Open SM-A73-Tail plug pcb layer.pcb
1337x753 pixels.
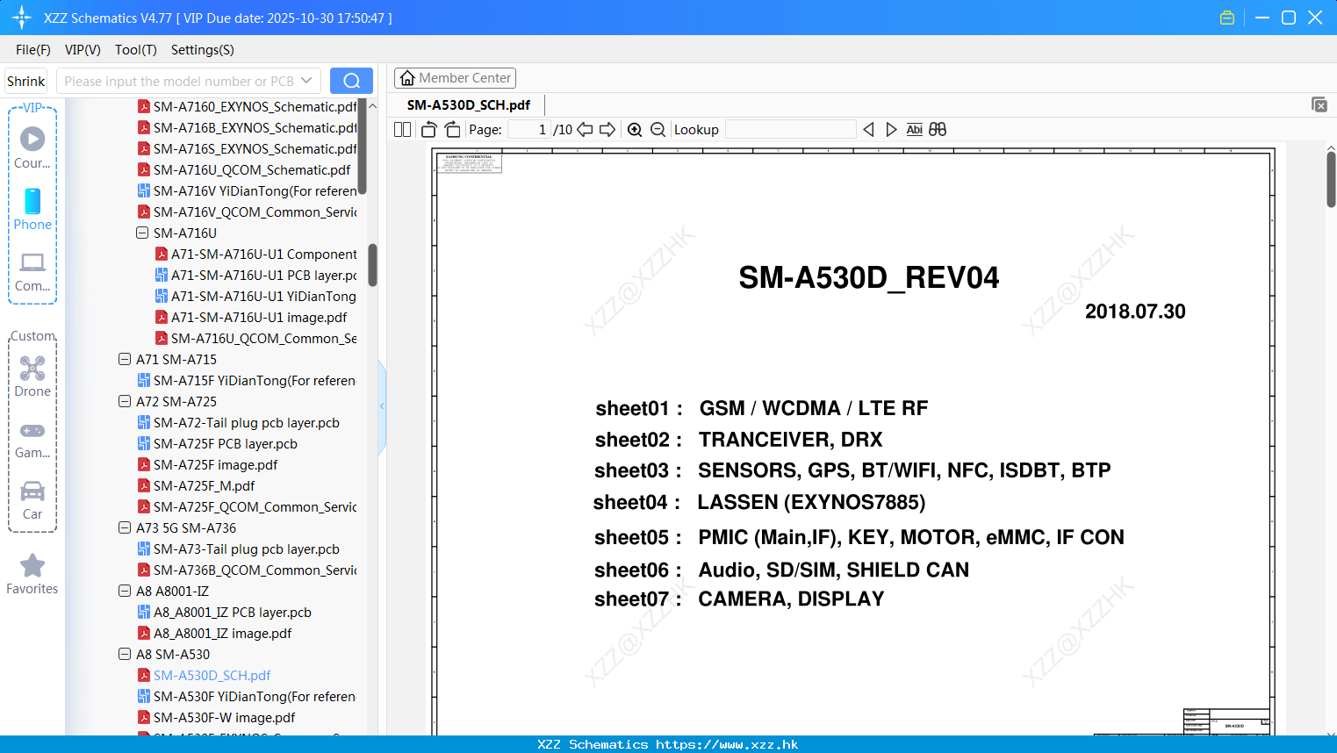(238, 549)
